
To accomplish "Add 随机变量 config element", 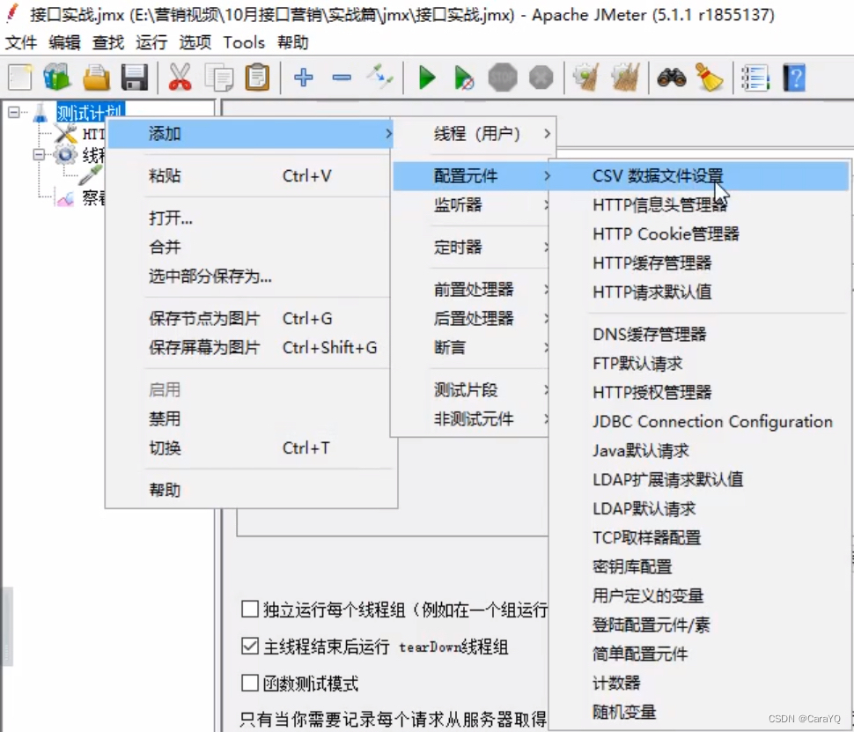I will 699,712.
